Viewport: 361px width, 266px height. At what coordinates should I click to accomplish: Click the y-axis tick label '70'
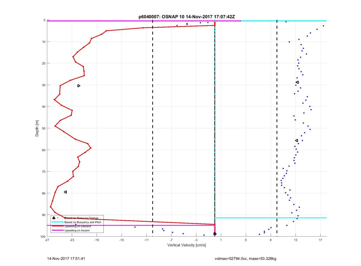[x=44, y=172]
